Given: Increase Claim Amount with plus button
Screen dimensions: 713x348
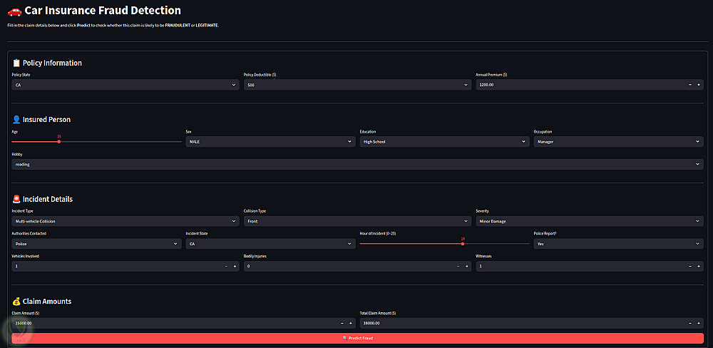Looking at the screenshot, I should [x=351, y=323].
